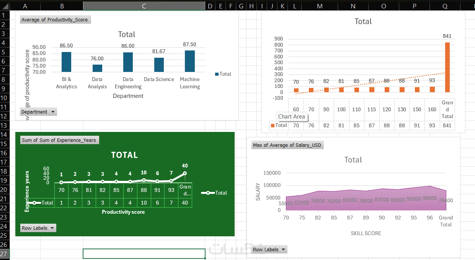The width and height of the screenshot is (475, 260).
Task: Click the Average of Productivity_Score field button
Action: tap(55, 20)
